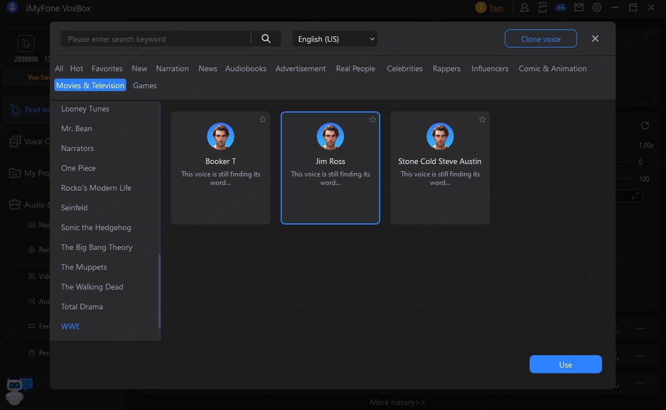
Task: Select the WWE subcategory
Action: pyautogui.click(x=70, y=326)
